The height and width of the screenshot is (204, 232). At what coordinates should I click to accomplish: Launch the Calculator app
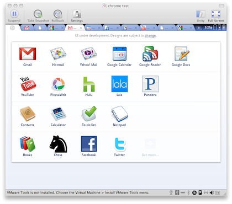[x=58, y=114]
